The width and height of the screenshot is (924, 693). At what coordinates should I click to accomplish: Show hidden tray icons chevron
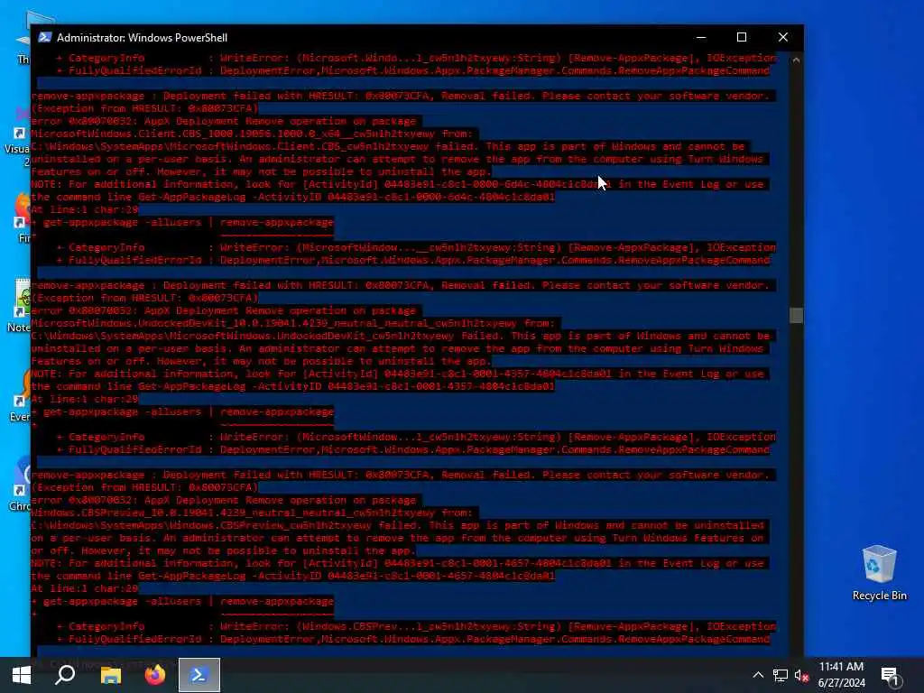click(758, 675)
